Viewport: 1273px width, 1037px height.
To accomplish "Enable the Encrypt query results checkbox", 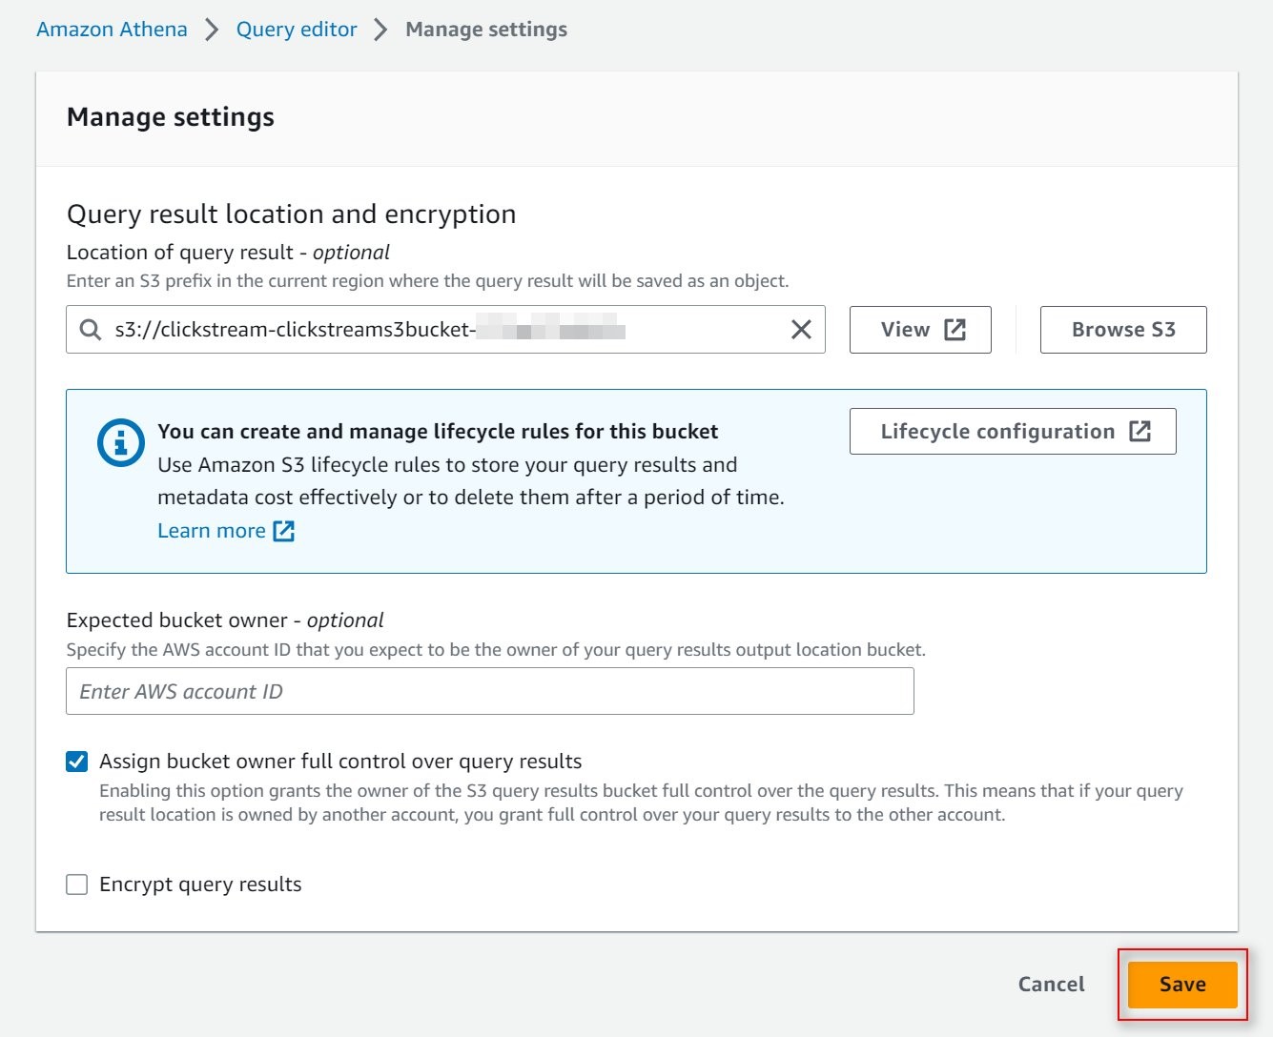I will [x=77, y=884].
